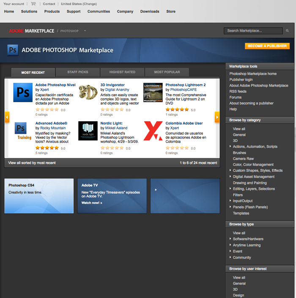This screenshot has height=298, width=296.
Task: Browse Filters category
Action: 238,195
